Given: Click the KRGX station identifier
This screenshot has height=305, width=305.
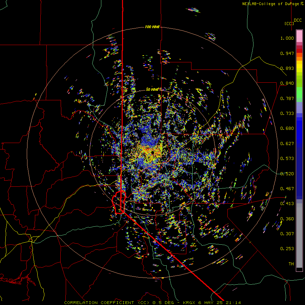Looking at the screenshot, I should click(x=189, y=303).
